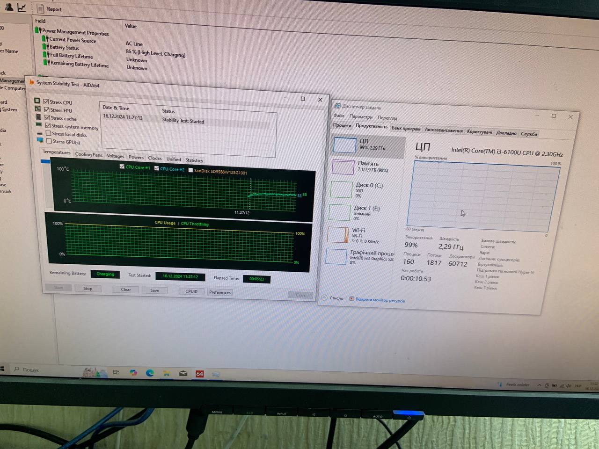Image resolution: width=599 pixels, height=449 pixels.
Task: Click the AIDA64 taskbar icon
Action: pyautogui.click(x=199, y=374)
